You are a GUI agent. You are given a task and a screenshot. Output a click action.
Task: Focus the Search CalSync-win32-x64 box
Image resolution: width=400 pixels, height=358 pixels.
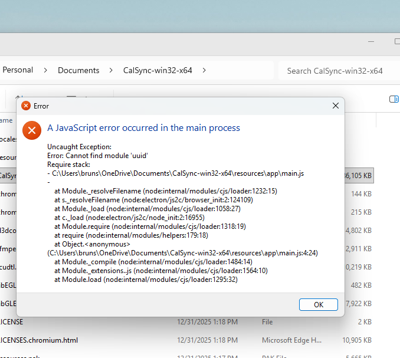335,71
